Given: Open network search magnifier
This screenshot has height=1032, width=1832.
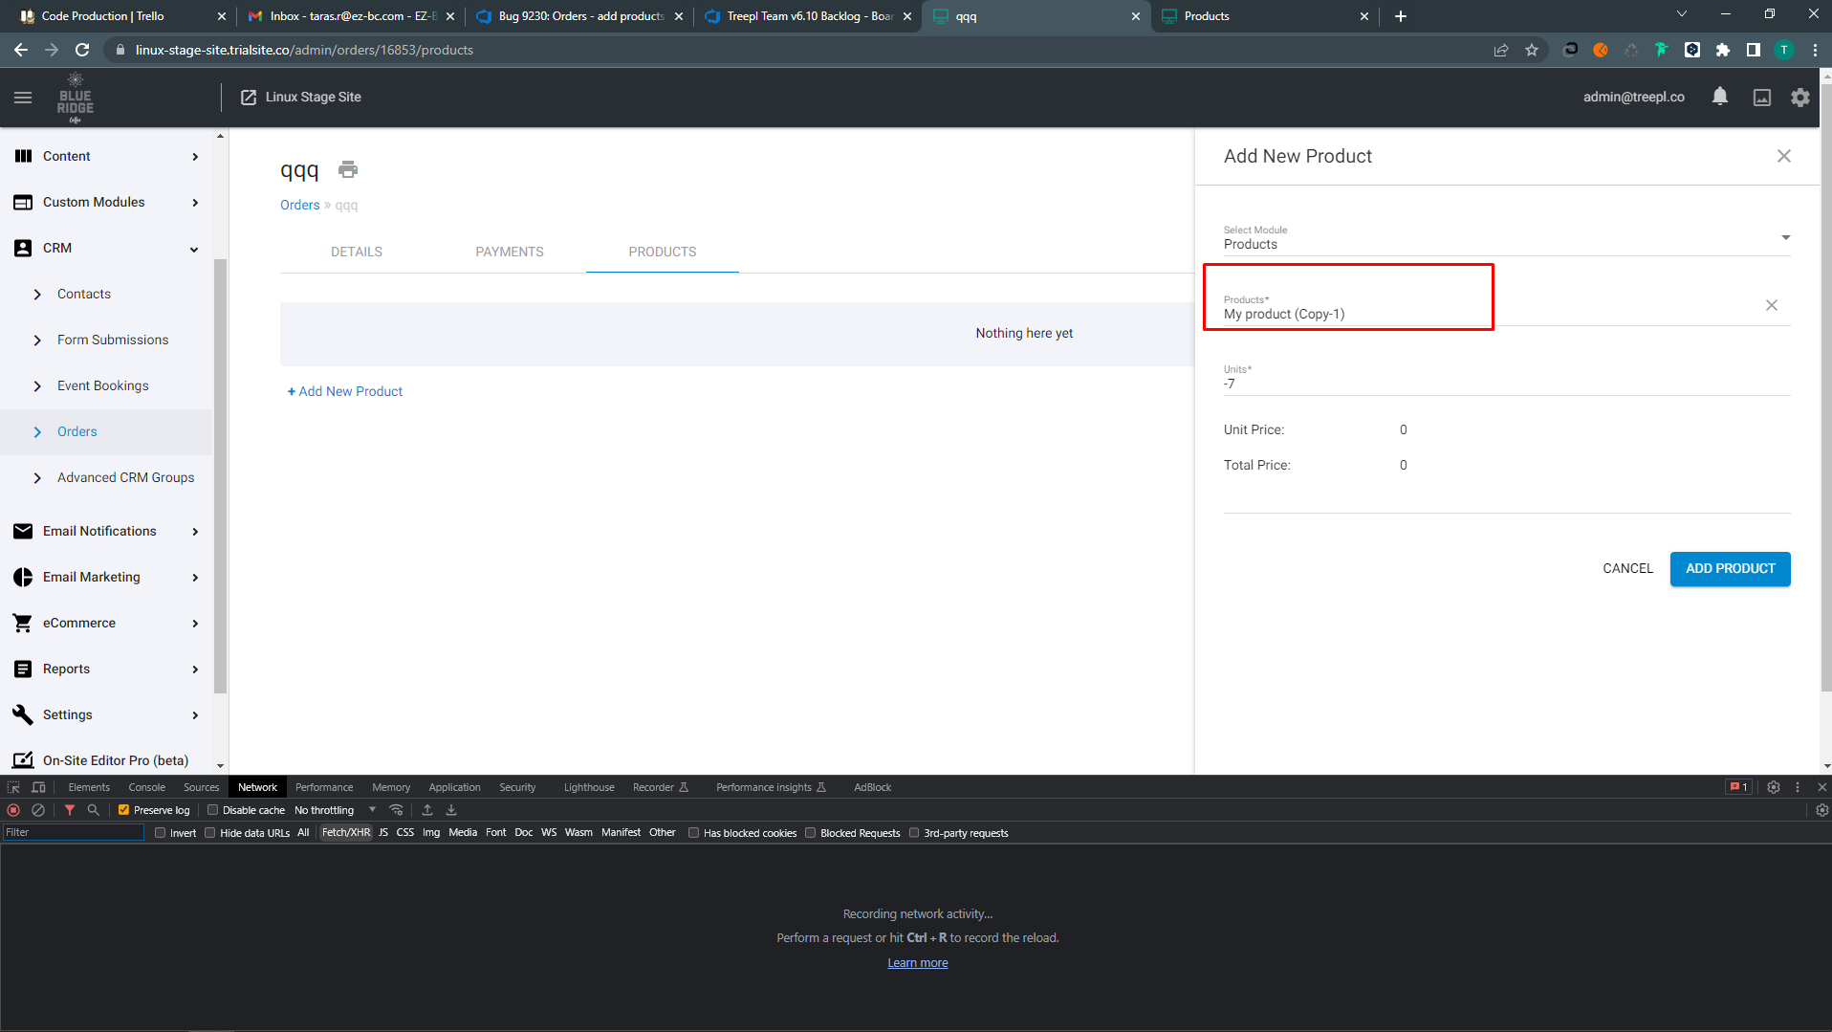Looking at the screenshot, I should point(93,810).
